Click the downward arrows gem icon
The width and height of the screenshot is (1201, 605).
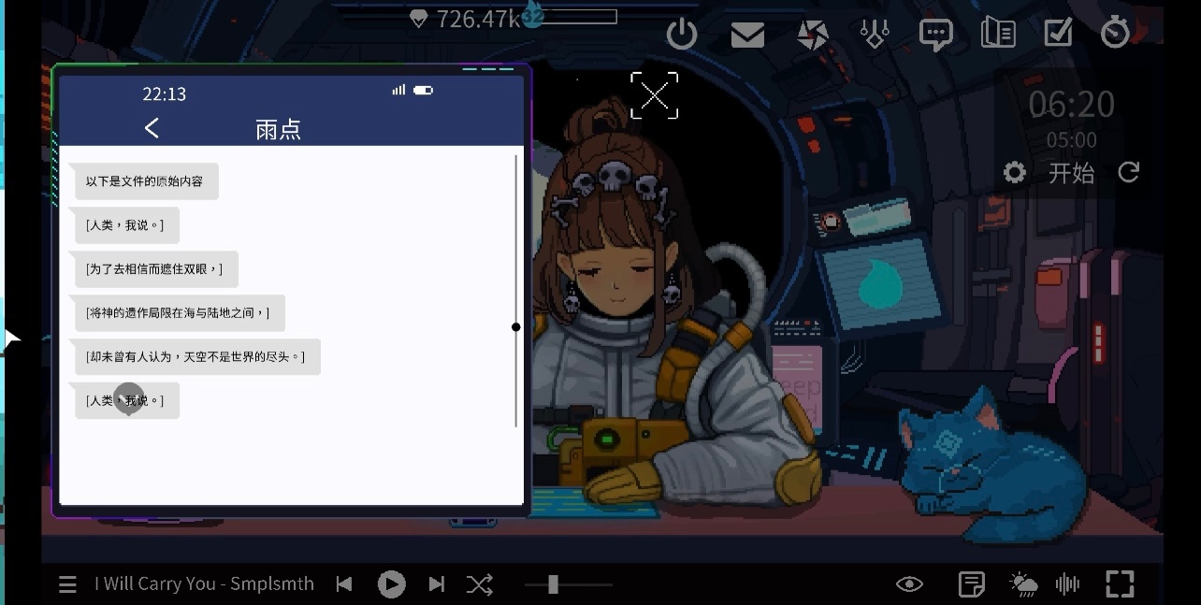pyautogui.click(x=874, y=35)
